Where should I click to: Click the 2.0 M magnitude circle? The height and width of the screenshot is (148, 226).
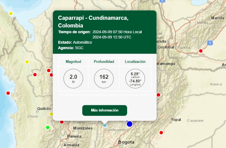click(73, 79)
